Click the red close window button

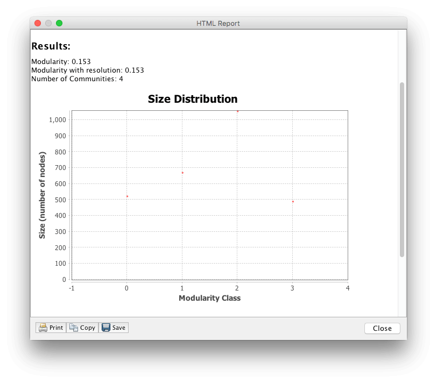[38, 23]
